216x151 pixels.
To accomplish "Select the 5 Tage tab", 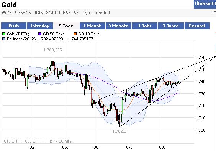I will pos(66,26).
